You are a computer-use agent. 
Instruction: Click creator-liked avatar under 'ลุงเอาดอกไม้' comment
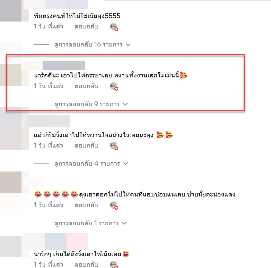pyautogui.click(x=114, y=206)
